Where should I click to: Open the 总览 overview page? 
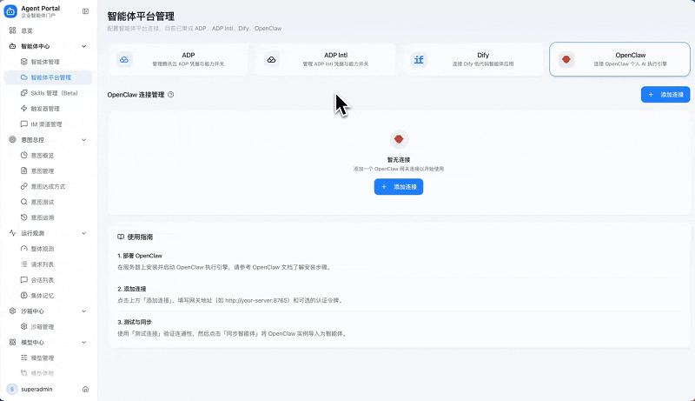[27, 30]
